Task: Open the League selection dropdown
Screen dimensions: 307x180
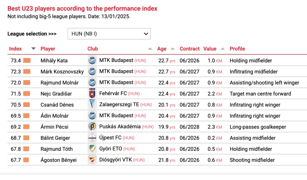Action: click(109, 34)
